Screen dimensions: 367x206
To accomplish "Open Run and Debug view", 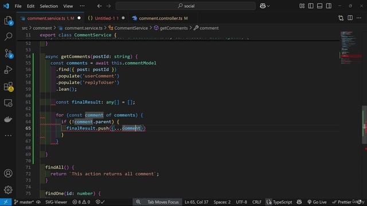I will (8, 70).
